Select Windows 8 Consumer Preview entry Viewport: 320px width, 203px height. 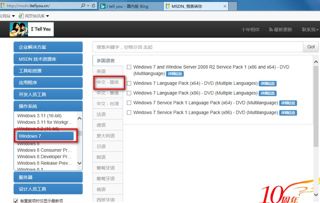point(44,150)
